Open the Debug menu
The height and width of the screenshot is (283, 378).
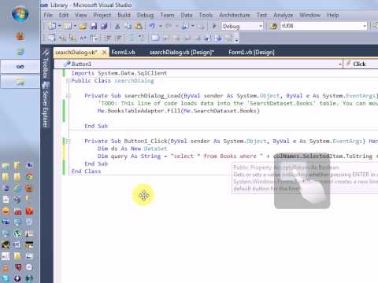(145, 15)
